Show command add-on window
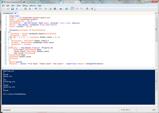This screenshot has width=159, height=113. pyautogui.click(x=87, y=9)
